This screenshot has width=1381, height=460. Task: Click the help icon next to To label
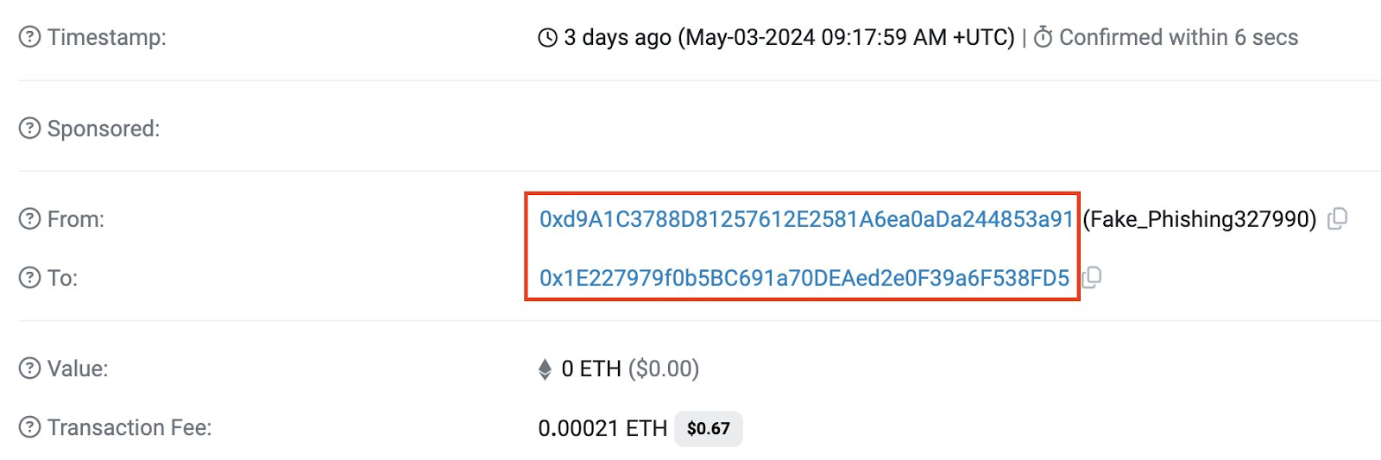coord(29,278)
